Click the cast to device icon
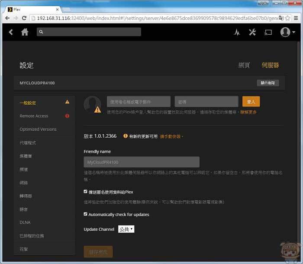The height and width of the screenshot is (264, 303). pyautogui.click(x=268, y=32)
